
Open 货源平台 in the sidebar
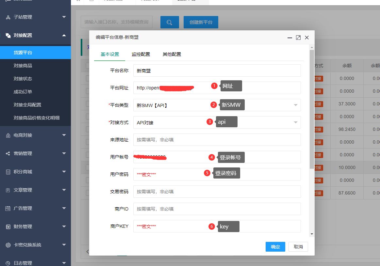[x=35, y=53]
